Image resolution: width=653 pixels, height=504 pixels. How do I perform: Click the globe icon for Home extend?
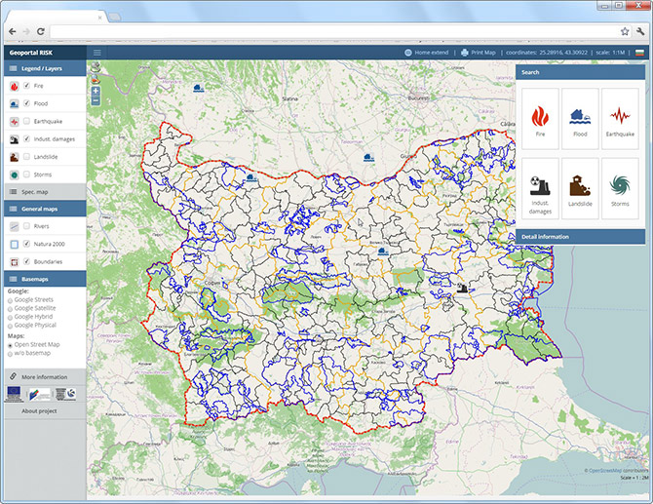click(408, 53)
